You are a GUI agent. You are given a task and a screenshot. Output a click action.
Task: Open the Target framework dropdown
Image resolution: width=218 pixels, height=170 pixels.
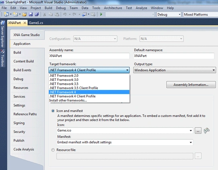(x=89, y=70)
